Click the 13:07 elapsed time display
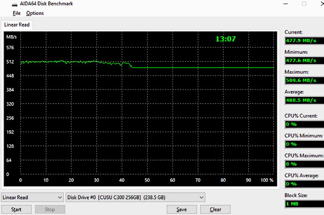Image resolution: width=324 pixels, height=215 pixels. point(226,39)
